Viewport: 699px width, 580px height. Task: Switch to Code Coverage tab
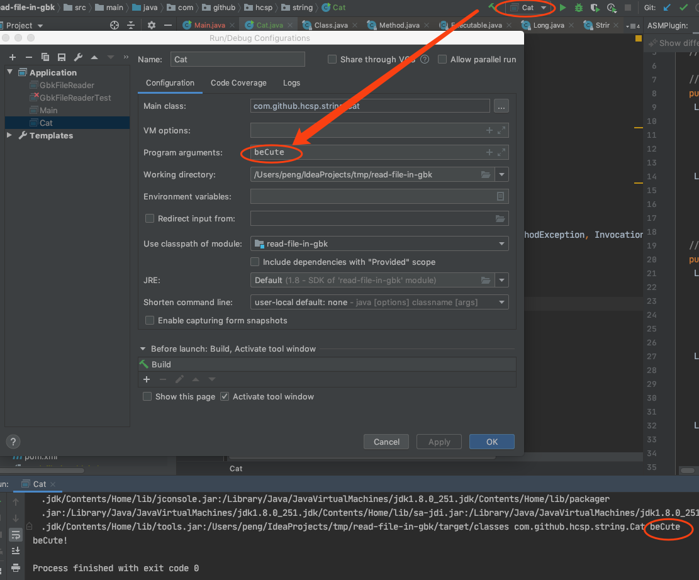(x=238, y=83)
